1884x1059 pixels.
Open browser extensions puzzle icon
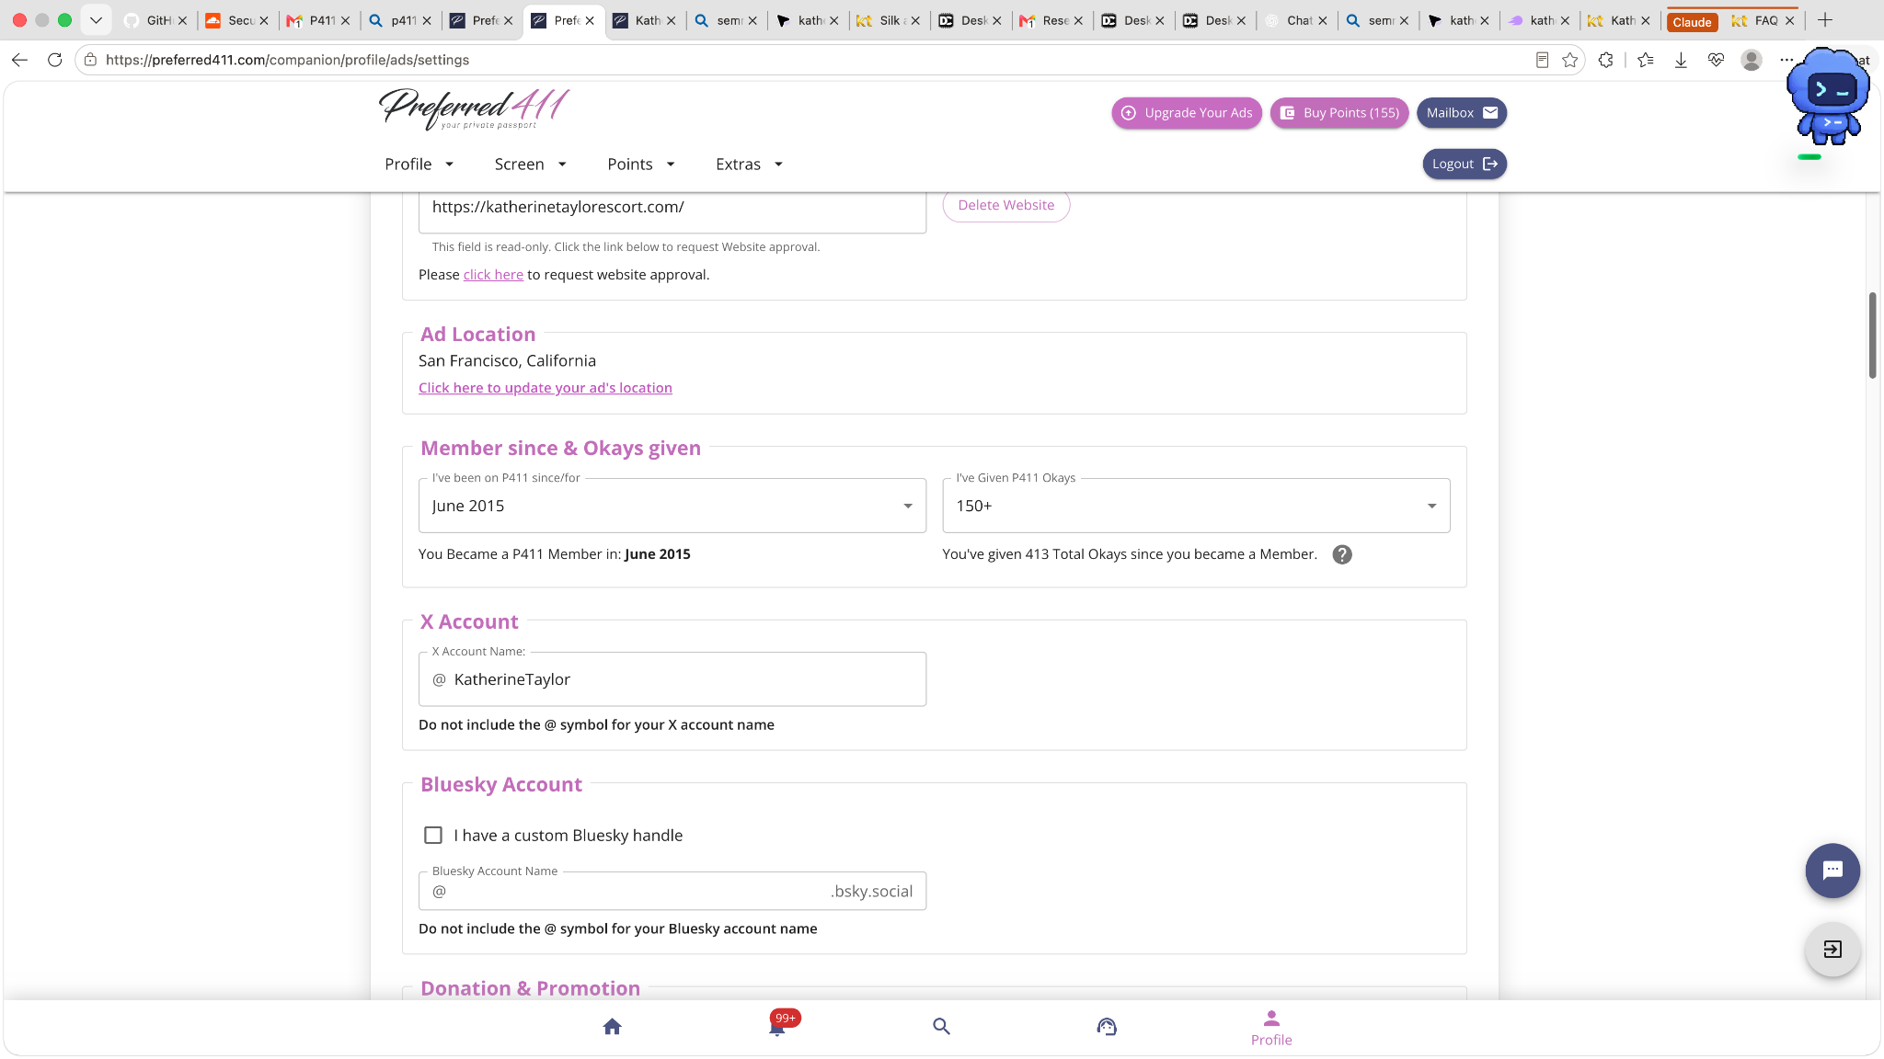pos(1605,60)
